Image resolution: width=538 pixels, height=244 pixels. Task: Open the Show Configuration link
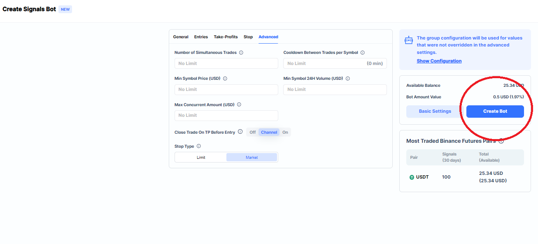(439, 61)
